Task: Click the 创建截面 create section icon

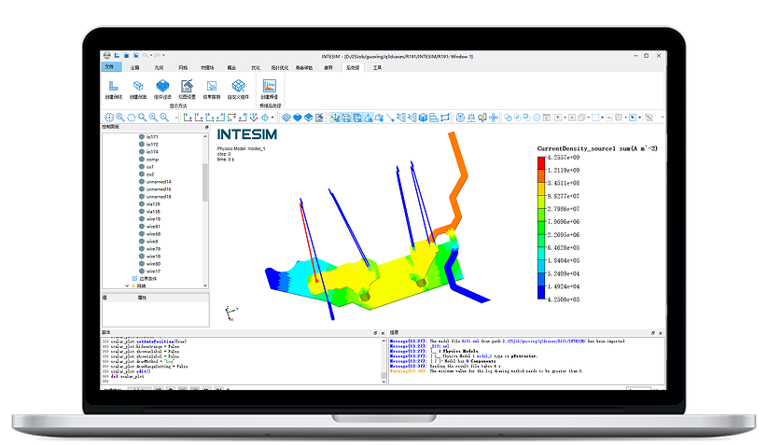Action: click(138, 87)
